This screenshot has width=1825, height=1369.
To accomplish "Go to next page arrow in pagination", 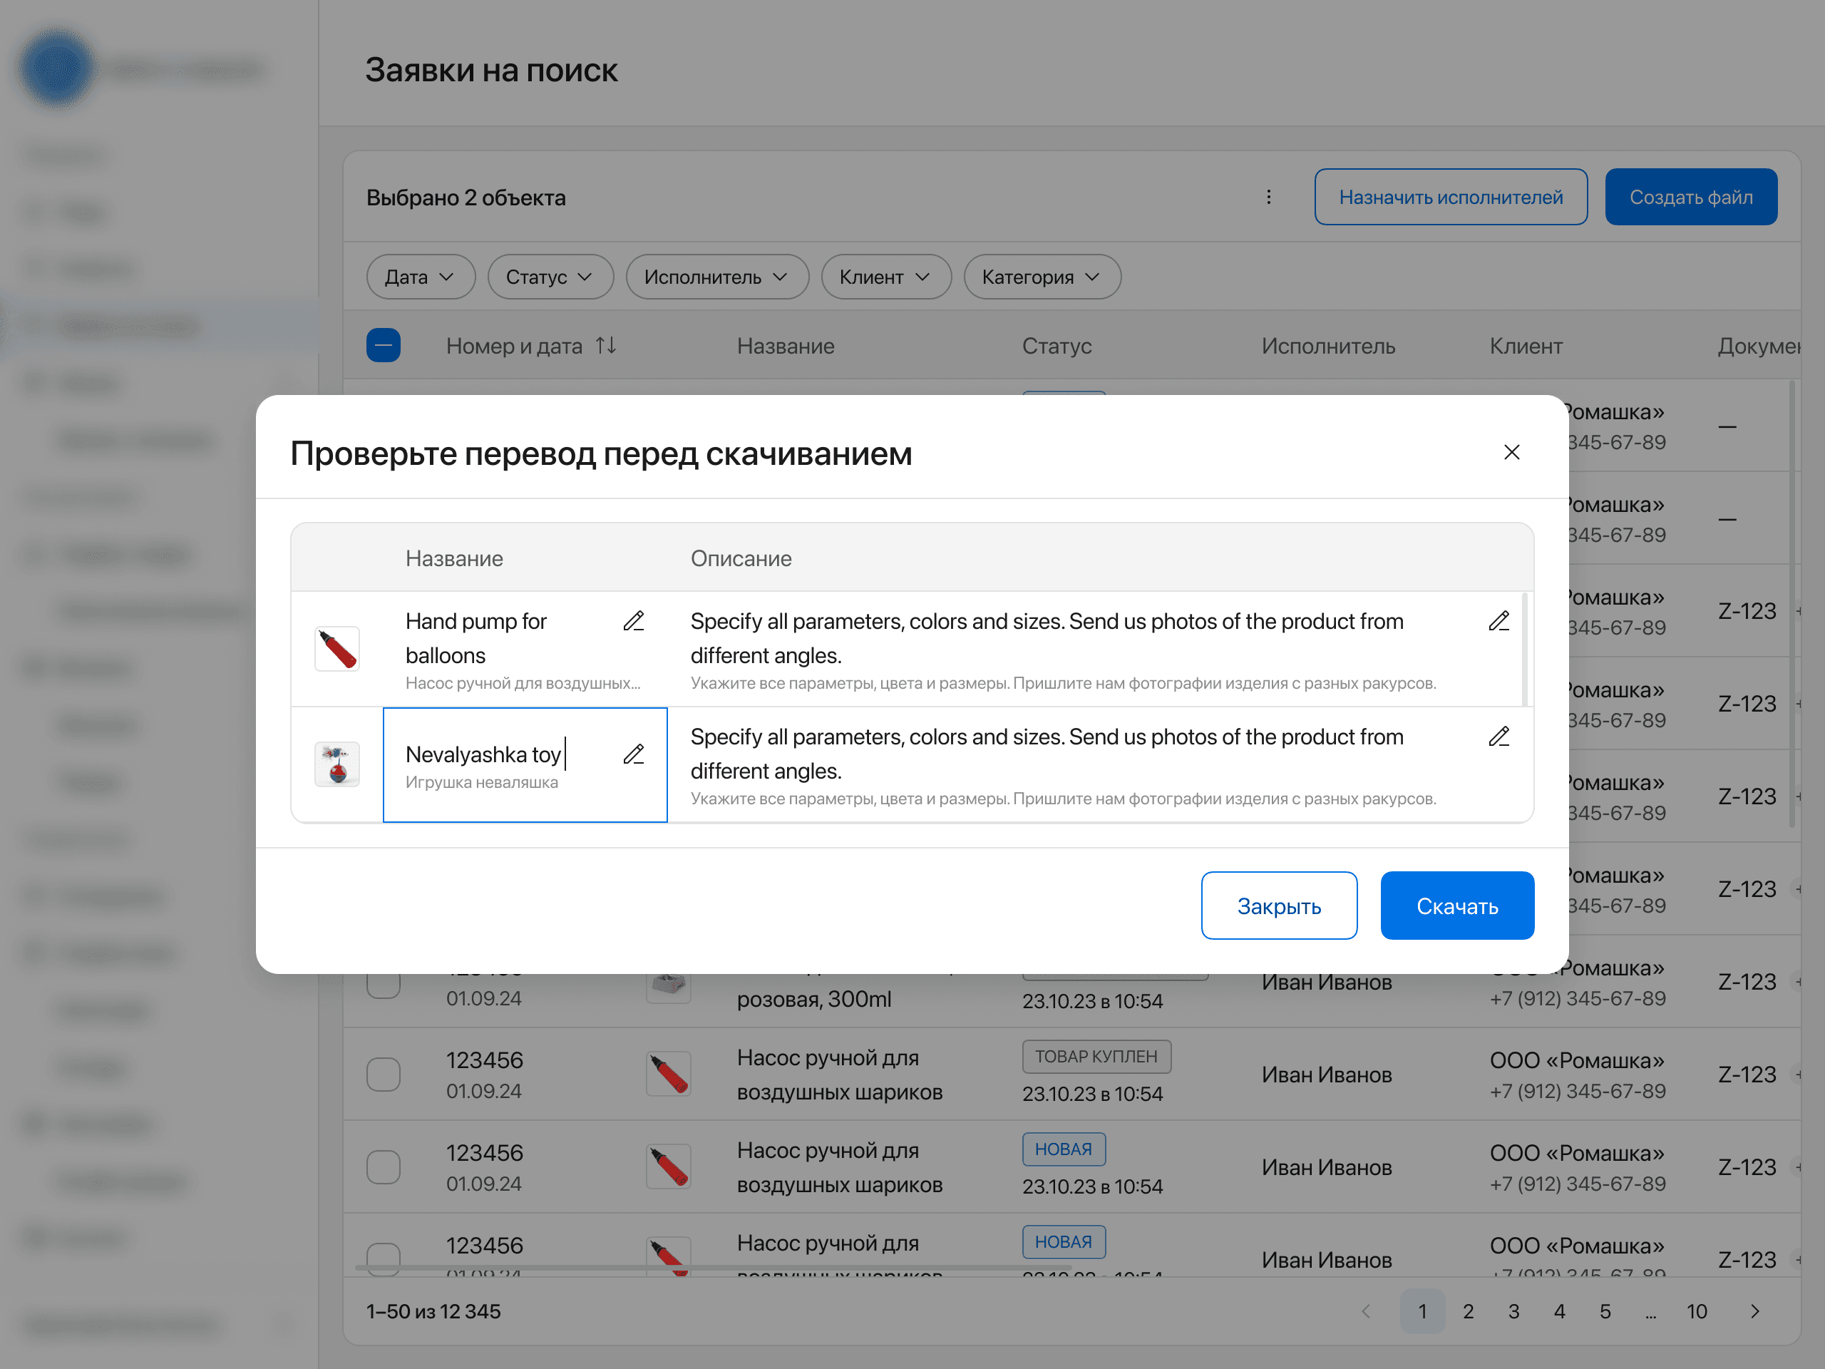I will point(1754,1311).
